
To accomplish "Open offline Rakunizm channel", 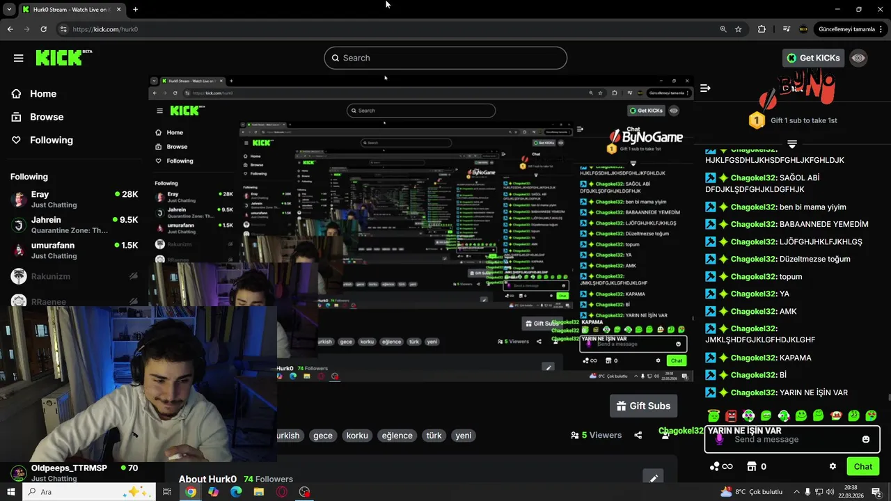I will coord(74,276).
